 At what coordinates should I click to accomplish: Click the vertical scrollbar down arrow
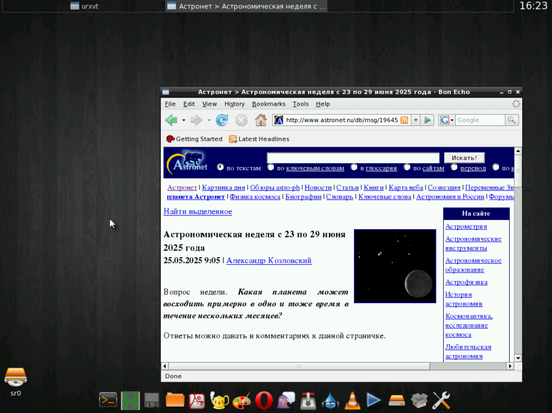click(518, 358)
